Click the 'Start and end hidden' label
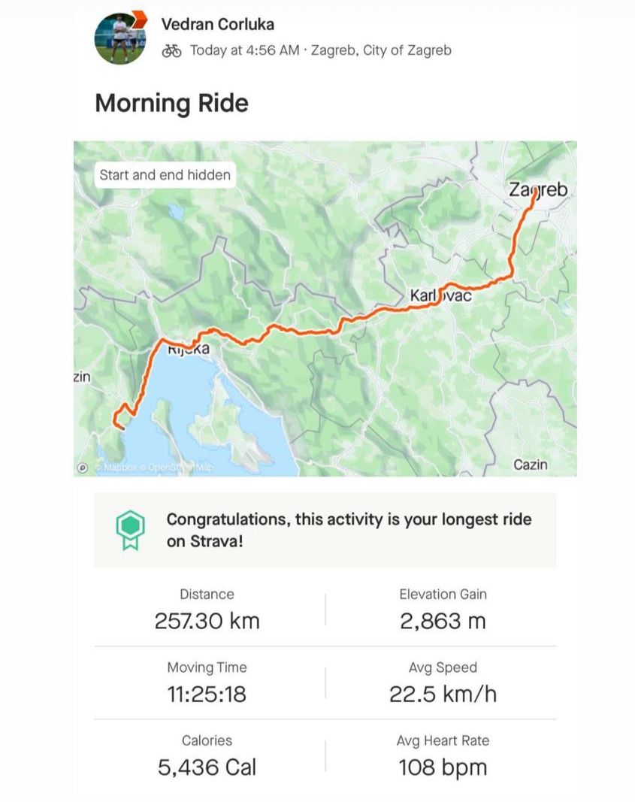This screenshot has width=635, height=802. [165, 175]
